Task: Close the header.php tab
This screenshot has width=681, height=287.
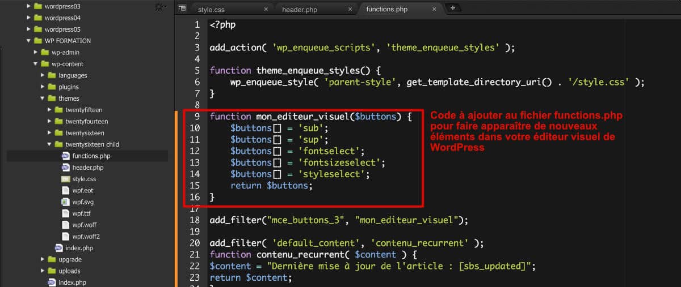Action: click(350, 9)
